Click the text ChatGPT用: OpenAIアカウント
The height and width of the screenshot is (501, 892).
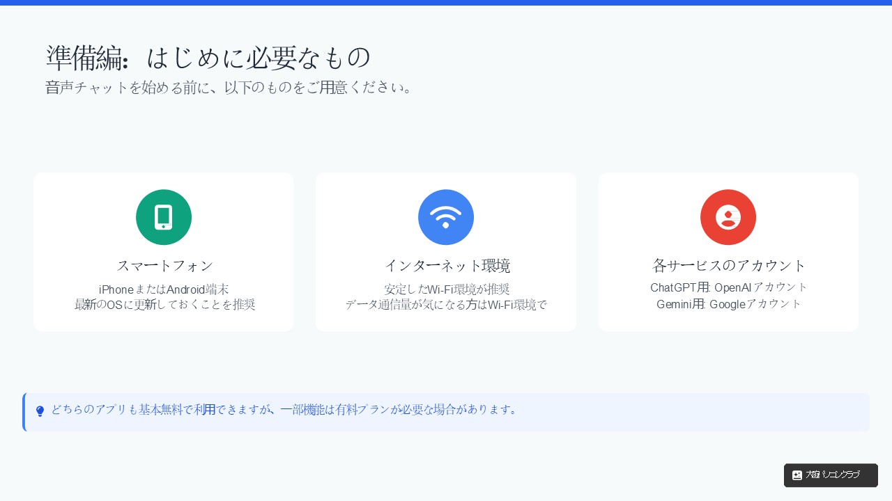729,287
